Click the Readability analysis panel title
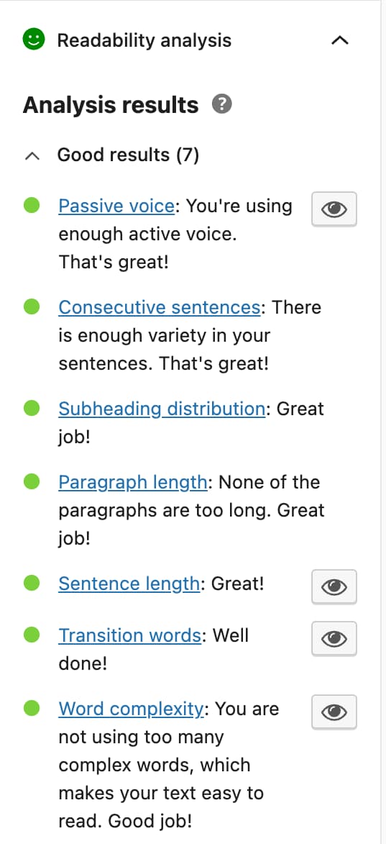This screenshot has height=844, width=386. tap(144, 40)
